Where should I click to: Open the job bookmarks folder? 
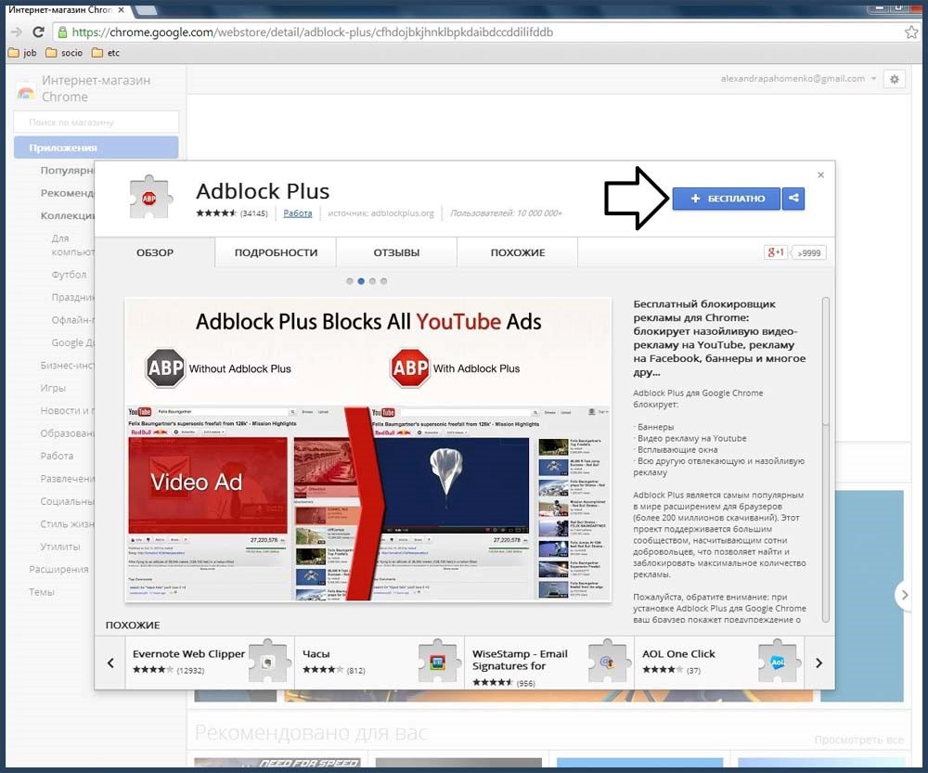pyautogui.click(x=22, y=53)
